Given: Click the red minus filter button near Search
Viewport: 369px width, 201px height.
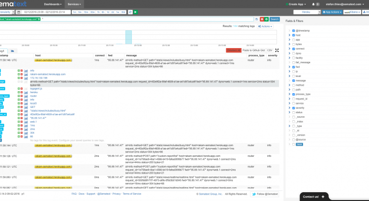Looking at the screenshot, I should (x=262, y=19).
